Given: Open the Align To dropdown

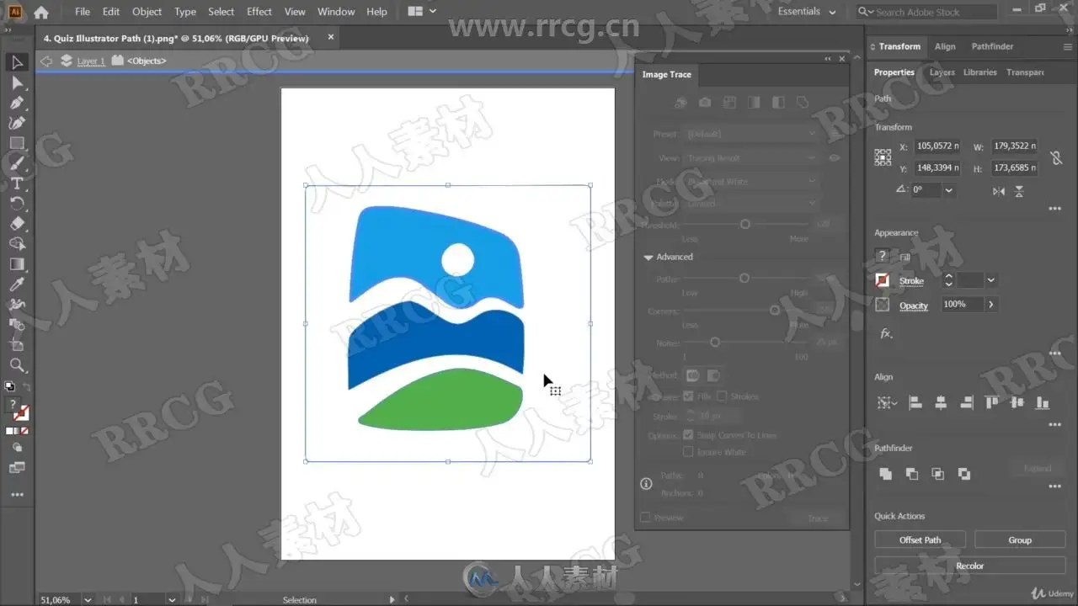Looking at the screenshot, I should (x=887, y=403).
